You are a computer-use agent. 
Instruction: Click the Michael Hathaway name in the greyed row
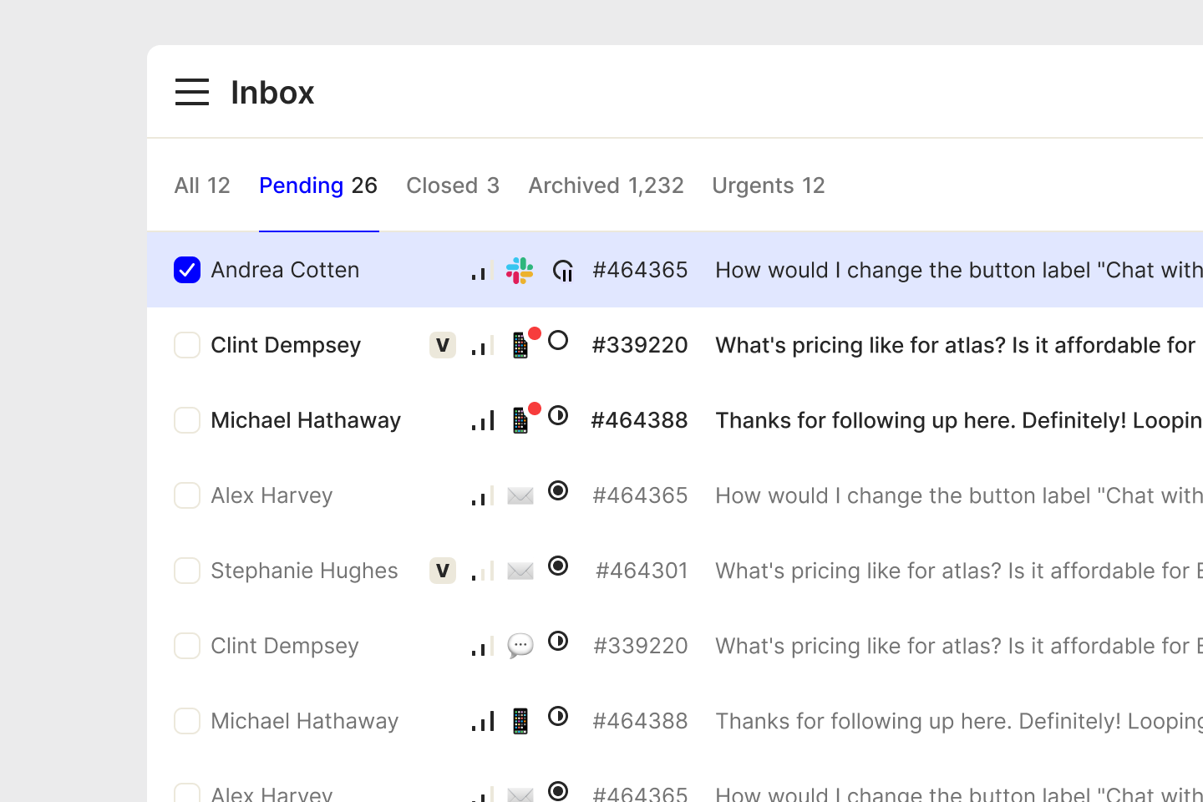(x=304, y=721)
